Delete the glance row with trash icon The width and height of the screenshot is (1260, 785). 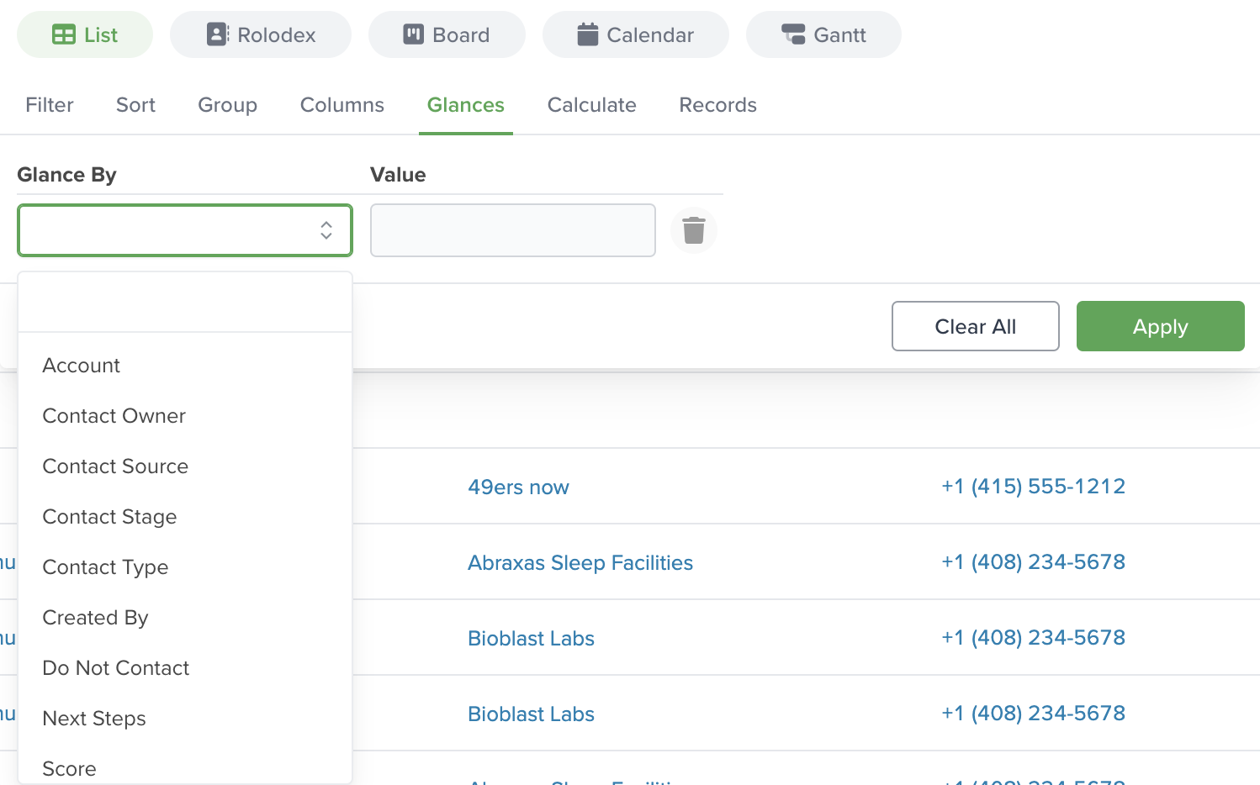694,230
